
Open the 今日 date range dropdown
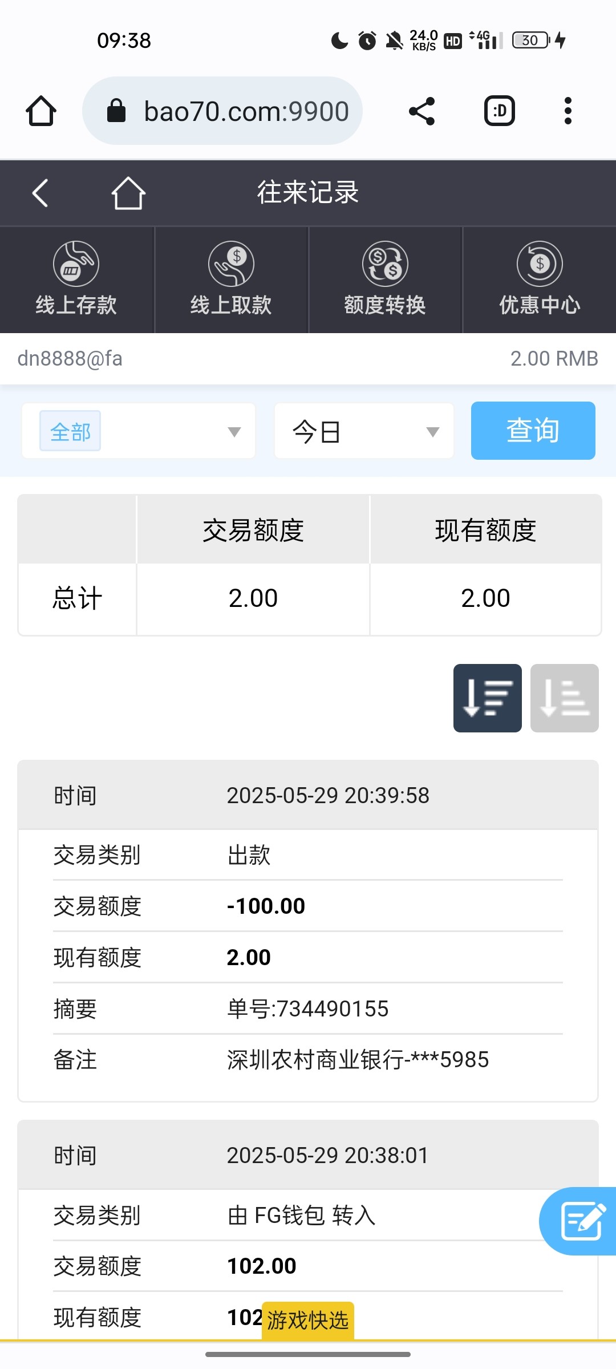click(364, 431)
